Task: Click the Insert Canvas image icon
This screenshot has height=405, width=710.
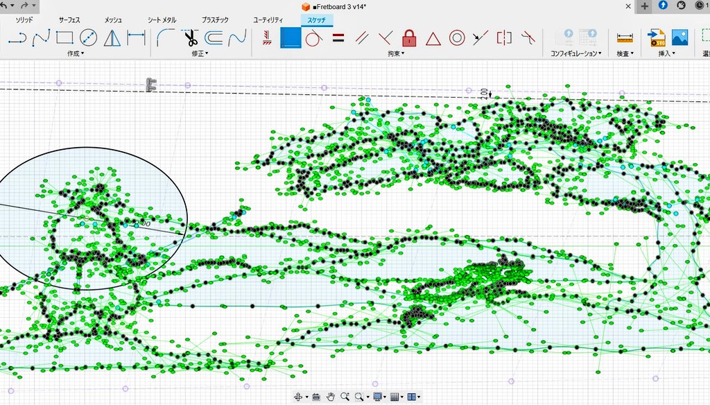Action: tap(679, 37)
